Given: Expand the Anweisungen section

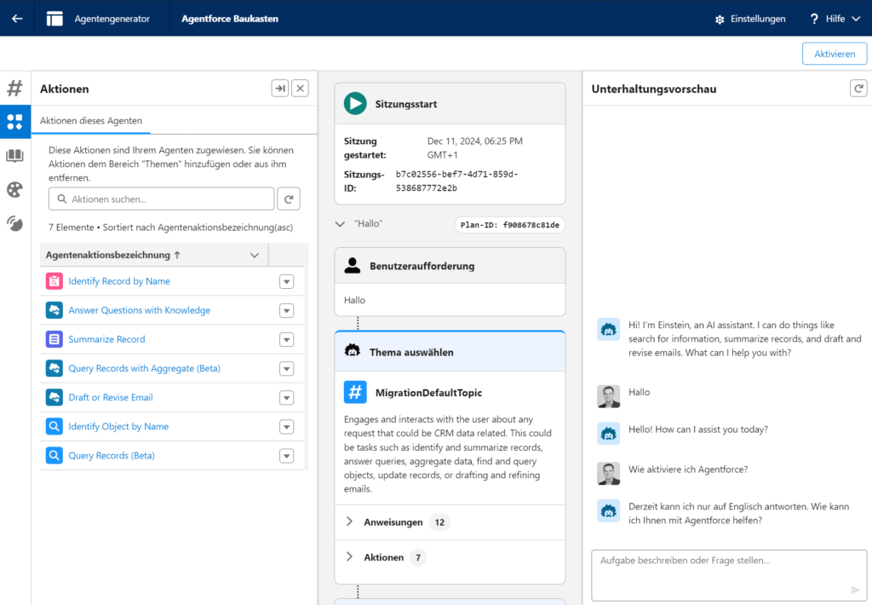Looking at the screenshot, I should click(350, 522).
